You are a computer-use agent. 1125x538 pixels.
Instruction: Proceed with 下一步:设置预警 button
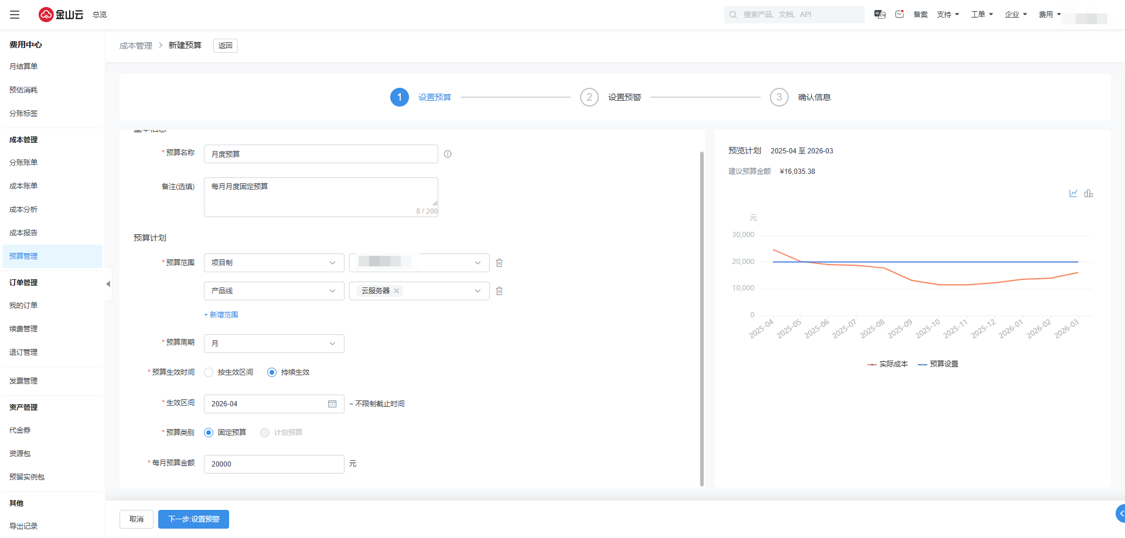[x=193, y=519]
